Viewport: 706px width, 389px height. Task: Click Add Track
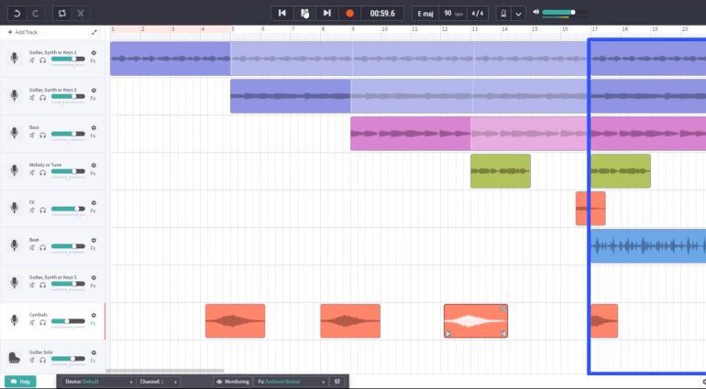23,32
